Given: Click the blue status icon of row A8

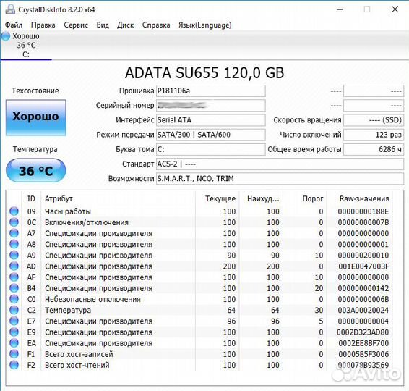Looking at the screenshot, I should (x=14, y=244).
